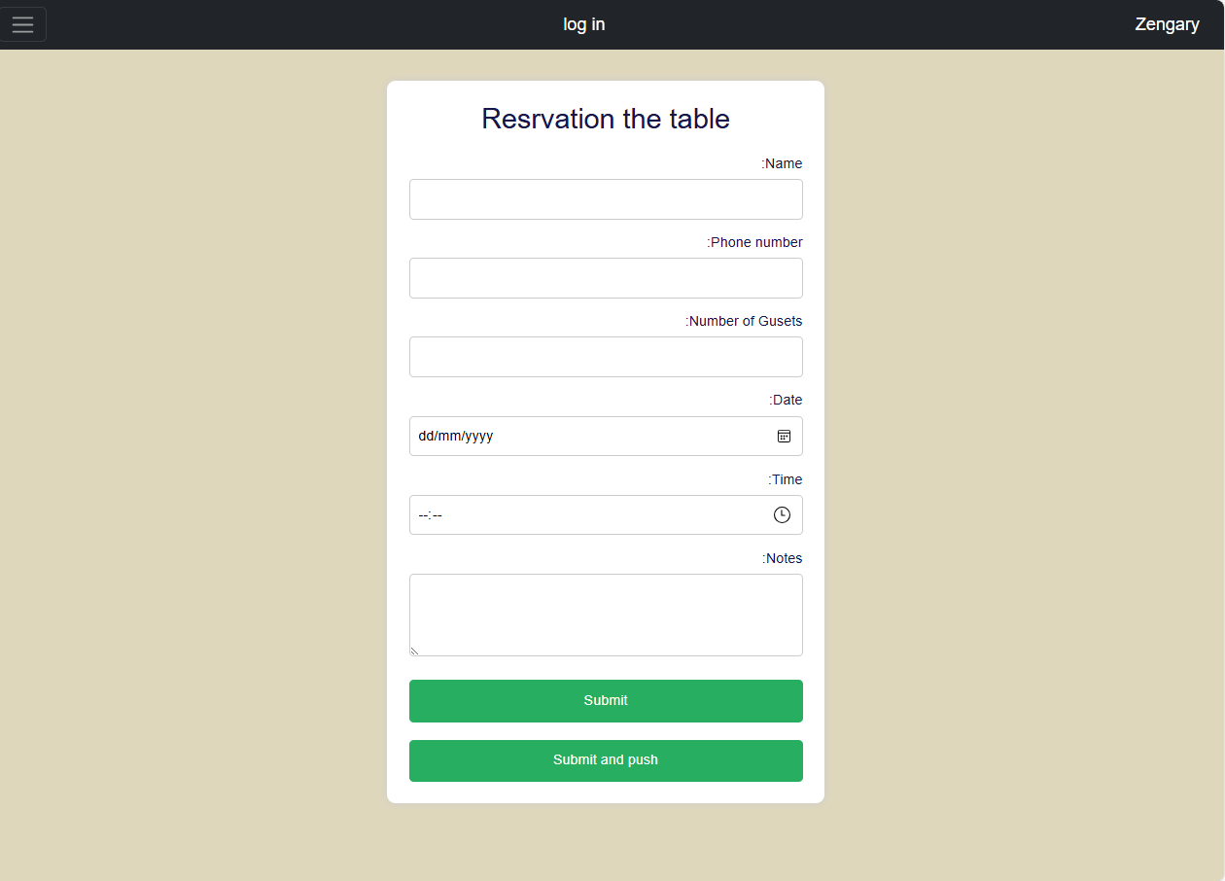Focus the Phone number input field
The width and height of the screenshot is (1225, 881).
(x=606, y=278)
